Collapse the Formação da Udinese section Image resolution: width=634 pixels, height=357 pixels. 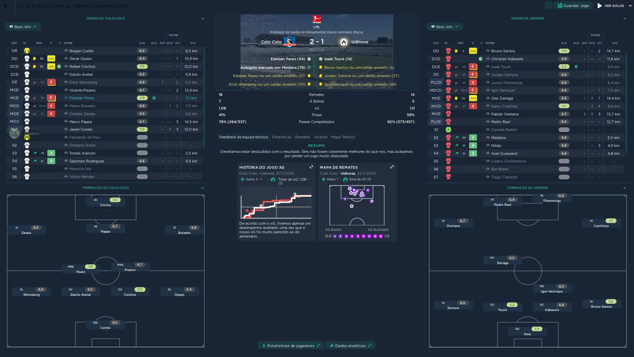(625, 188)
